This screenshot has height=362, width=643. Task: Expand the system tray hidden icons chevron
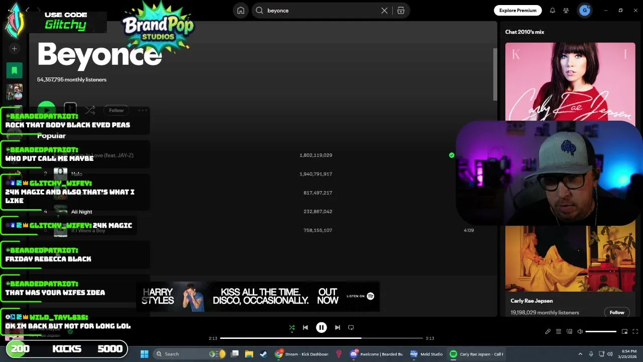click(x=580, y=354)
